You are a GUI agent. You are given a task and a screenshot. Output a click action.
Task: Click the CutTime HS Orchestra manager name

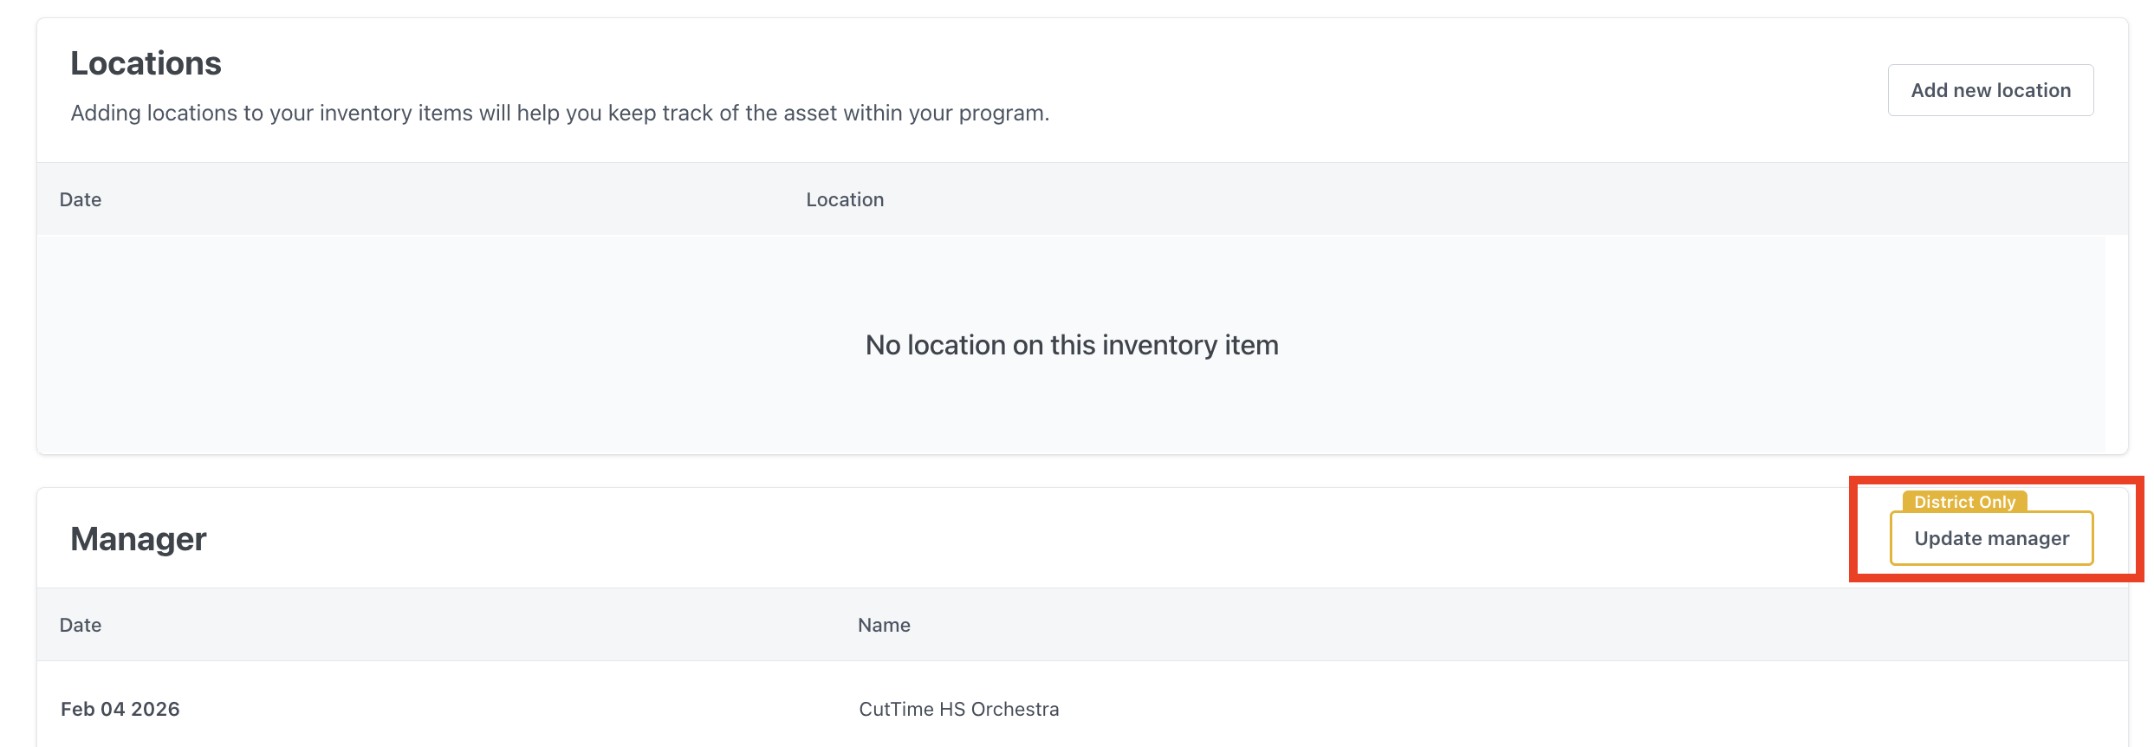[x=958, y=709]
